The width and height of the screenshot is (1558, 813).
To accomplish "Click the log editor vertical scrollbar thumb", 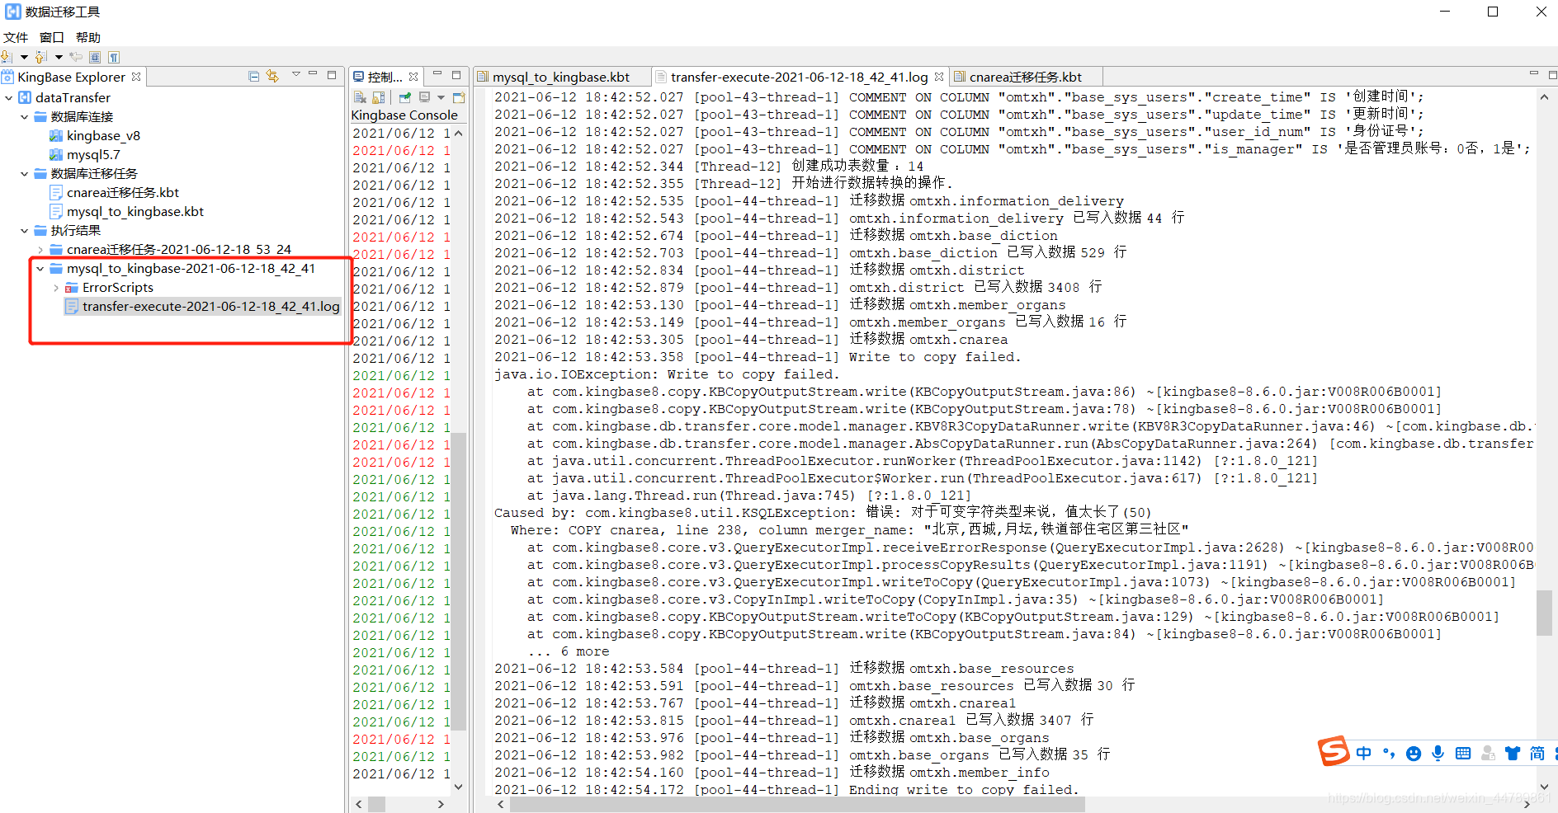I will click(1544, 613).
